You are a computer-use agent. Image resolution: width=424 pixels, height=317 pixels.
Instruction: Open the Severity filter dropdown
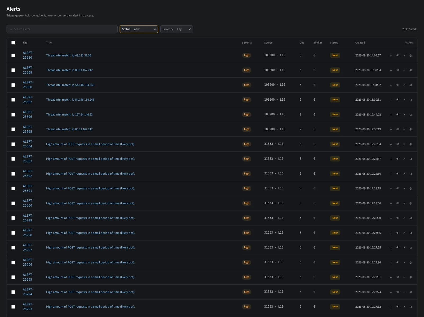pos(176,29)
